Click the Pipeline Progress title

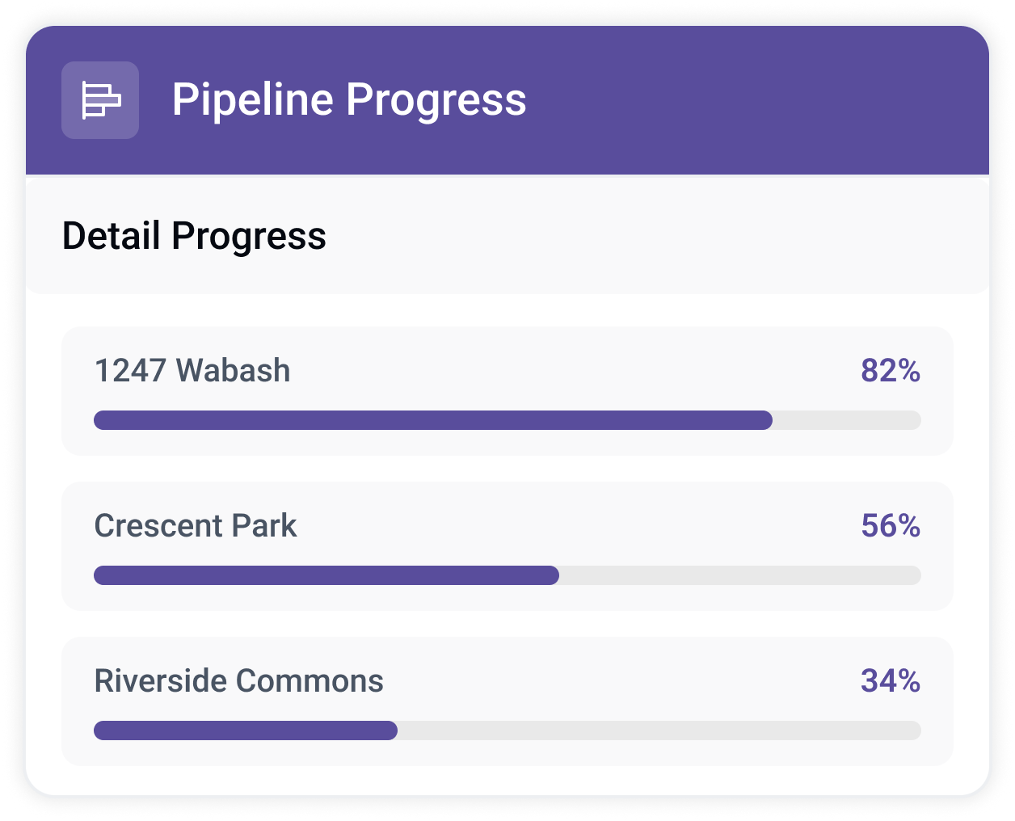[x=349, y=100]
